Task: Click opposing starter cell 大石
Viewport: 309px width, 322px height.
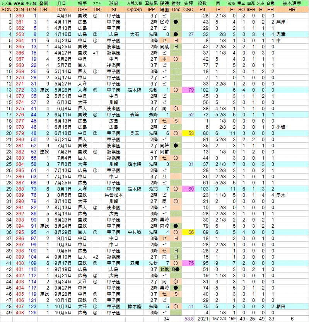Action: pos(135,34)
